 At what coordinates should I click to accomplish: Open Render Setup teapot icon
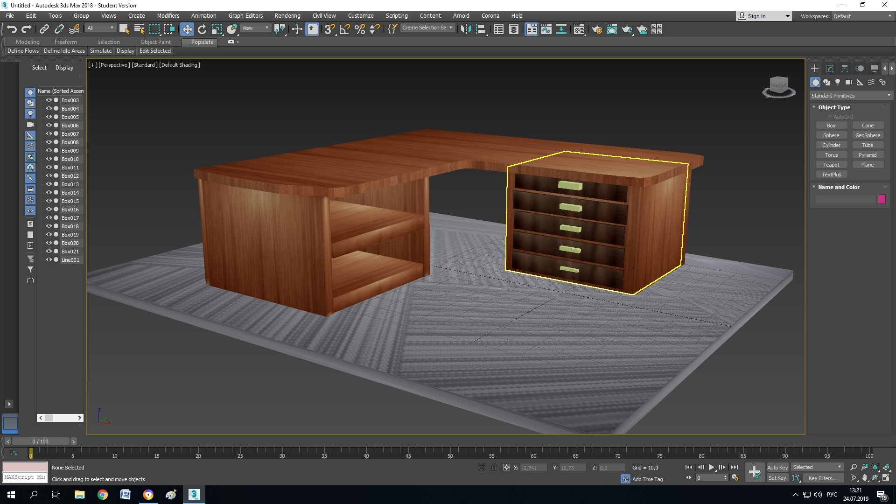click(596, 29)
